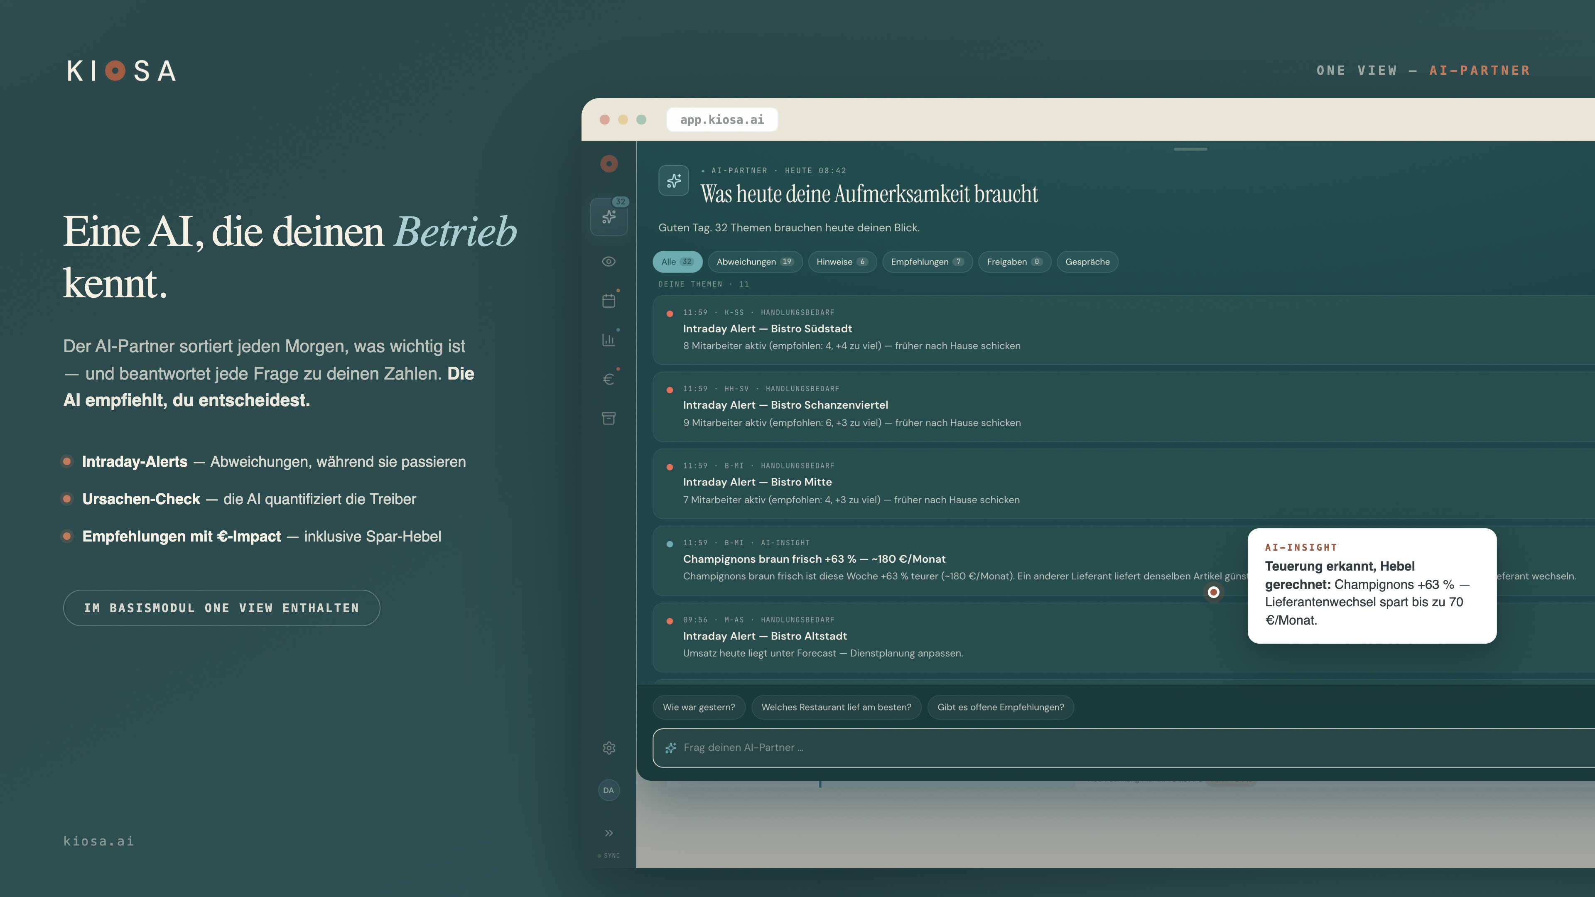Screen dimensions: 1595x897
Task: Focus the 'Frag deinen AI-Partner' input field
Action: tap(1124, 748)
